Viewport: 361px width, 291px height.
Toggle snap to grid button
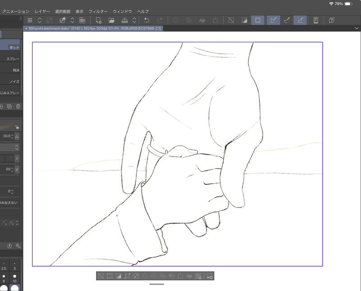click(300, 20)
